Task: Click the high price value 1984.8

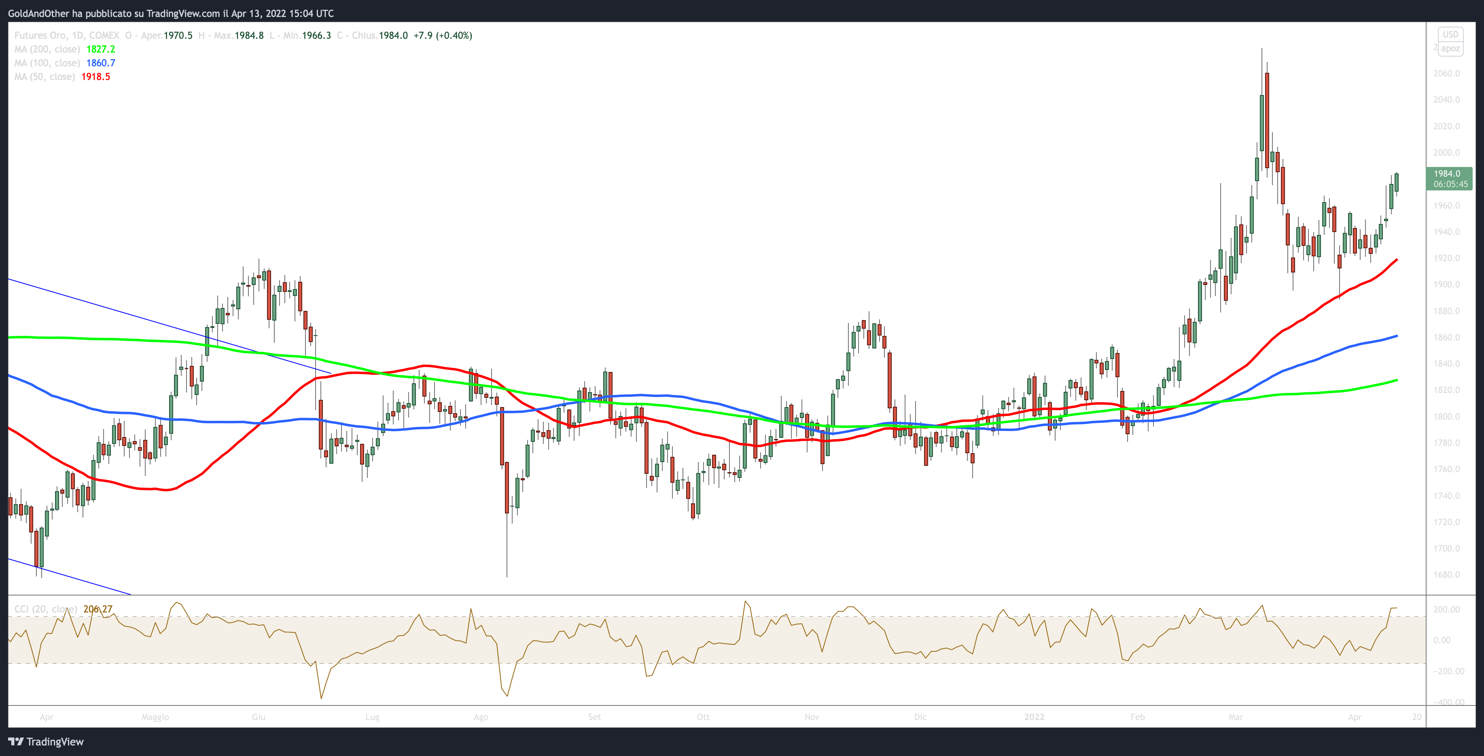Action: coord(249,36)
